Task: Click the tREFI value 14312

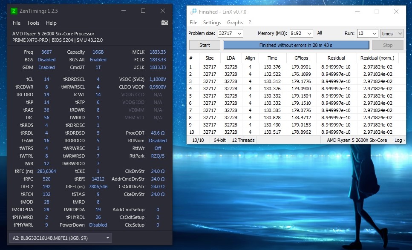Action: pyautogui.click(x=98, y=179)
